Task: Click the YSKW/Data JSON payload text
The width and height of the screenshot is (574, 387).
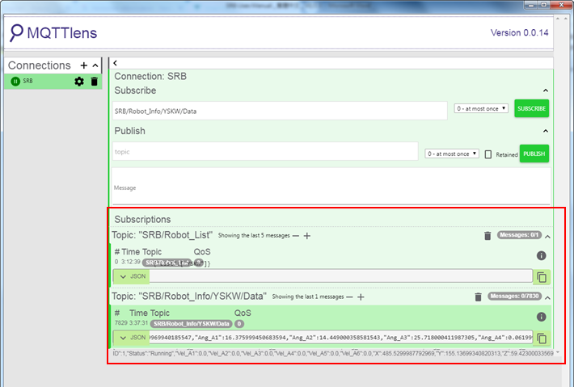Action: [x=341, y=337]
